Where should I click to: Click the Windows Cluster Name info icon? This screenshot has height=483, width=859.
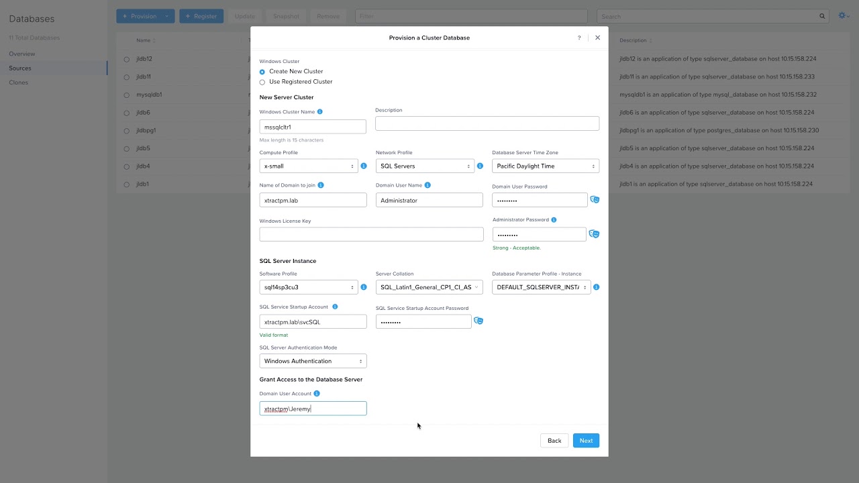point(319,112)
